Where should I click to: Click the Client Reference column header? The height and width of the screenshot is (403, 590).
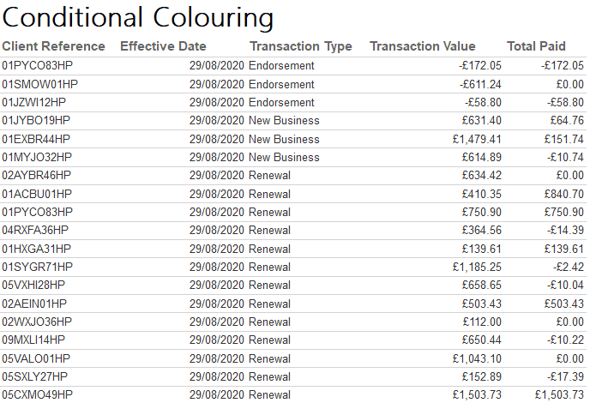pyautogui.click(x=53, y=46)
